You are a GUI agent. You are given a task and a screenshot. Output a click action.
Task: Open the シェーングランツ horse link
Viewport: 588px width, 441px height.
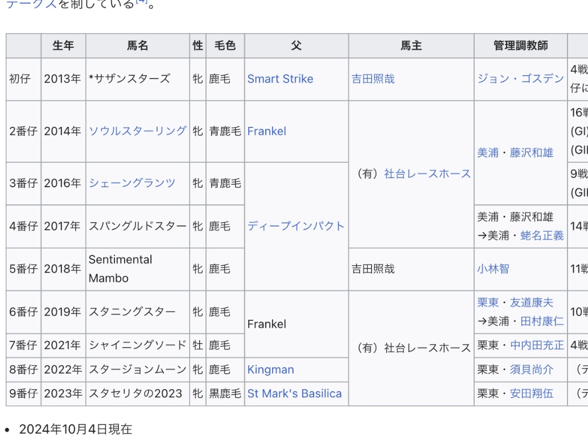[x=132, y=183]
